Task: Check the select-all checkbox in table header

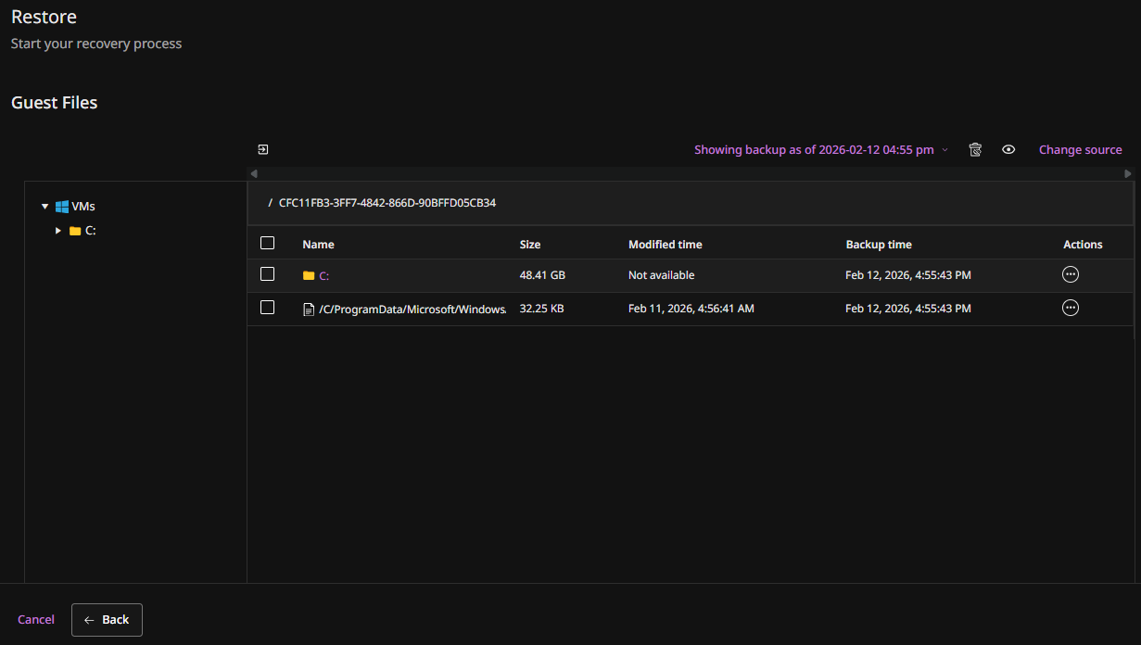Action: tap(268, 243)
